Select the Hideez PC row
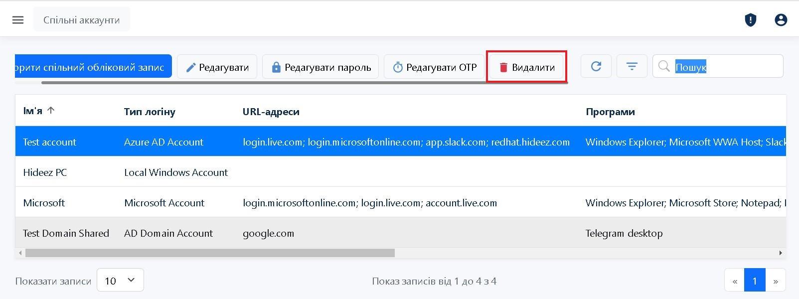799x299 pixels. click(x=45, y=172)
